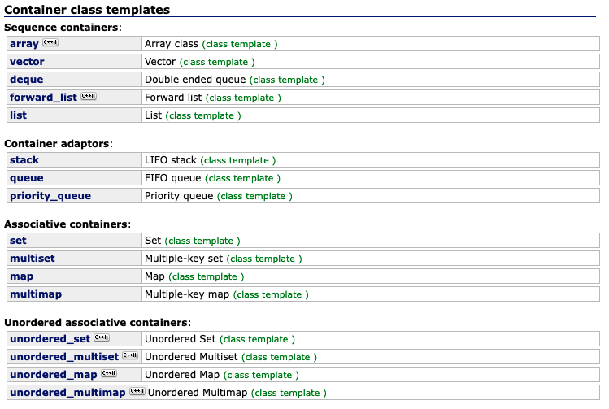Open the vector class reference link
The width and height of the screenshot is (609, 409).
coord(27,62)
